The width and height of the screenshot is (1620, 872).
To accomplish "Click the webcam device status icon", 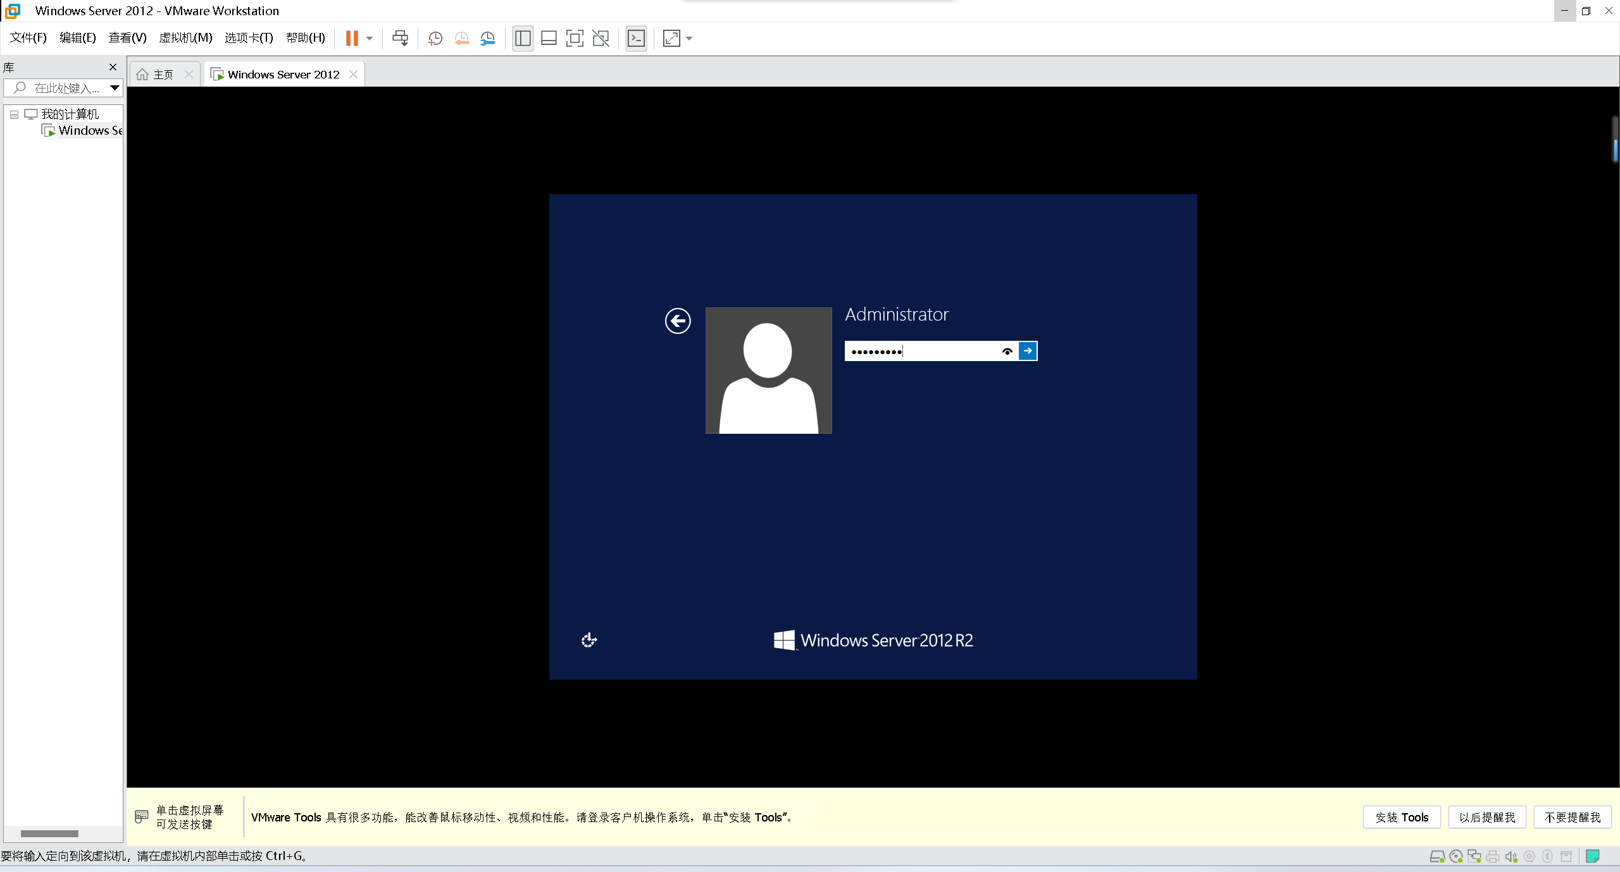I will pos(1530,857).
